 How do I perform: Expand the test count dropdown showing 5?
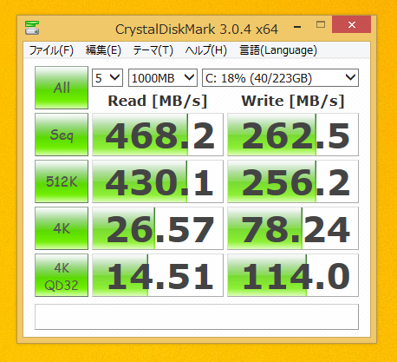coord(107,77)
